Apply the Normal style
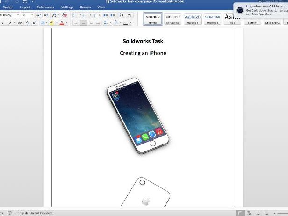Viewport: 288px width, 216px height. 153,19
